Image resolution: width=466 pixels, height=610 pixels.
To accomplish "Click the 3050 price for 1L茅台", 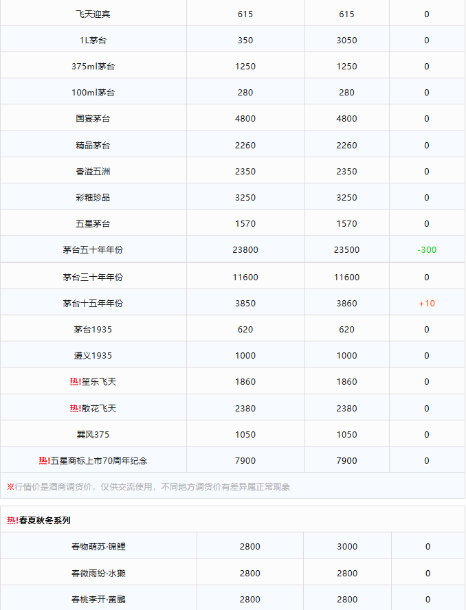I will pos(346,40).
